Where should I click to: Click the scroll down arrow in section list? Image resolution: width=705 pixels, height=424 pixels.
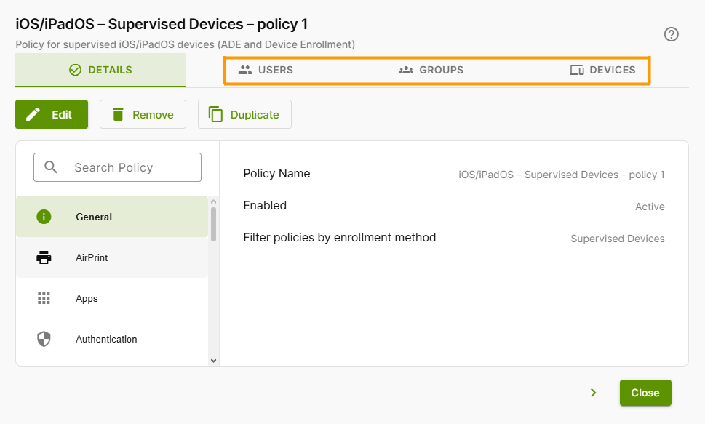pos(214,361)
